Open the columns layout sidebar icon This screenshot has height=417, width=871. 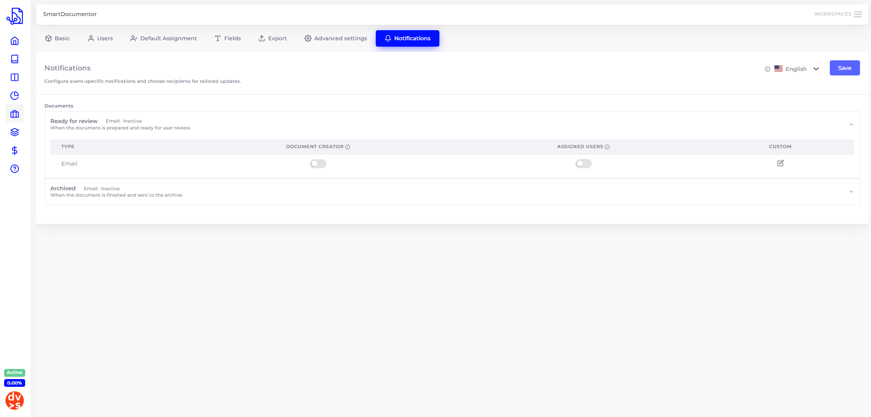coord(15,77)
